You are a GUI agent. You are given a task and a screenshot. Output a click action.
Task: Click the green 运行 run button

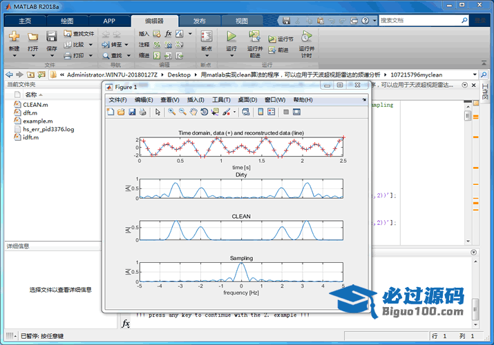231,37
